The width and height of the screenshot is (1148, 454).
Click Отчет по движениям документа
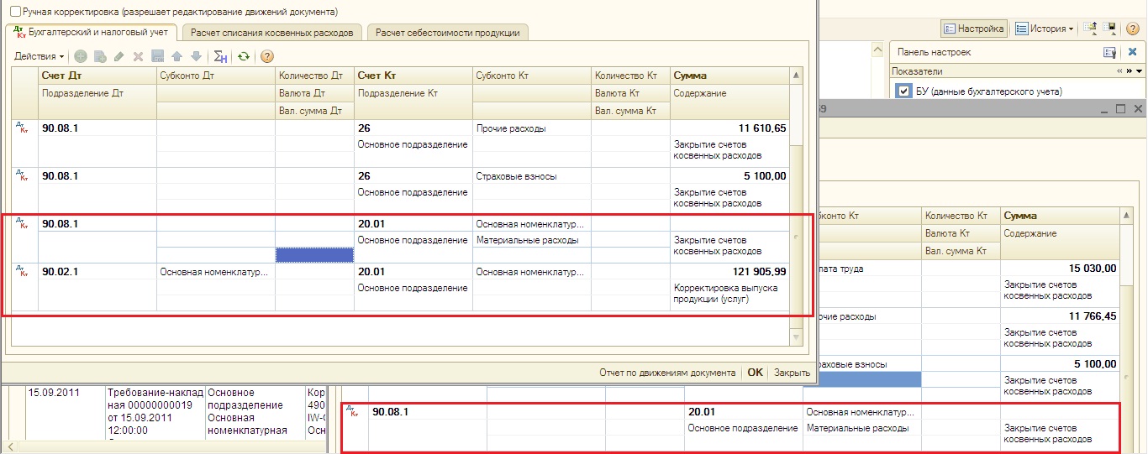click(x=666, y=373)
